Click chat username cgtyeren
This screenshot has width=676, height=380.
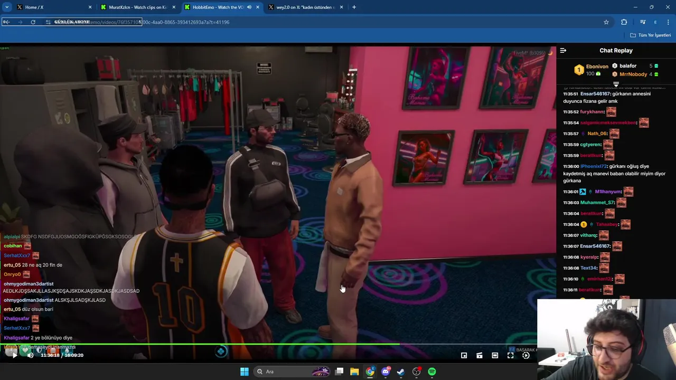click(x=590, y=145)
